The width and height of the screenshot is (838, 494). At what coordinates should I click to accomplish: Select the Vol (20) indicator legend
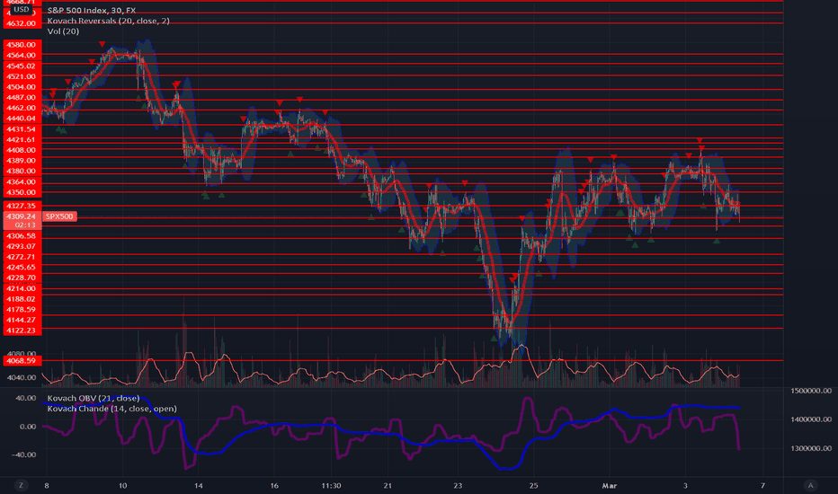click(63, 31)
